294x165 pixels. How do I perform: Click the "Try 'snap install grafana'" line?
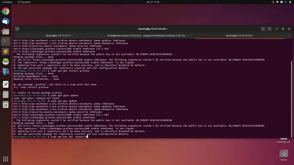pyautogui.click(x=32, y=87)
